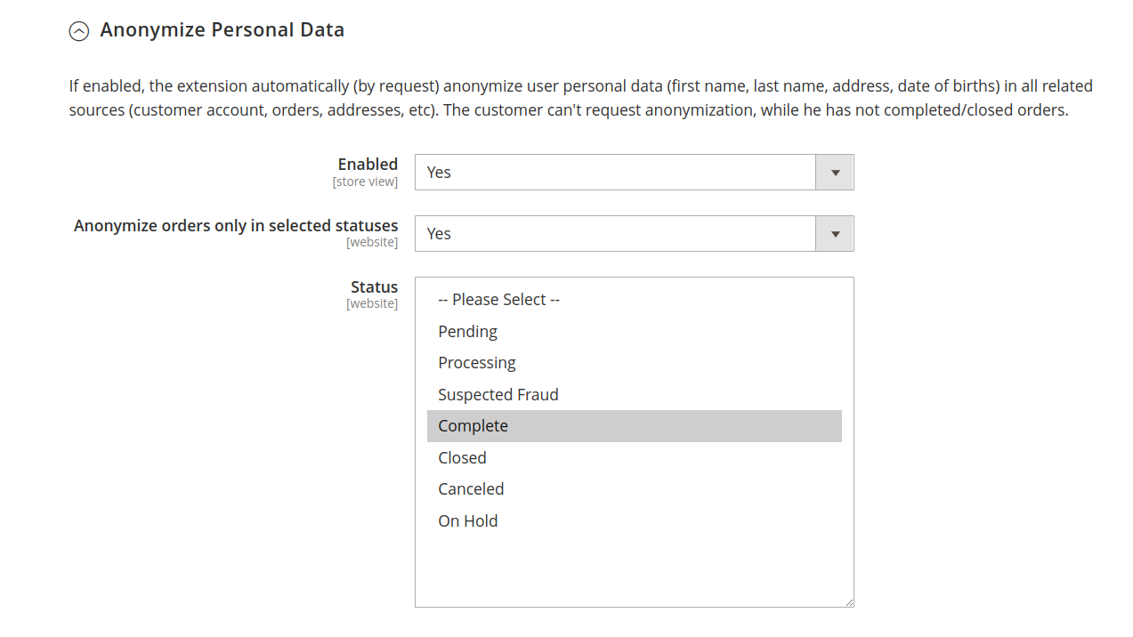Click the [website] label under Status
Screen dimensions: 1133x637
point(372,303)
